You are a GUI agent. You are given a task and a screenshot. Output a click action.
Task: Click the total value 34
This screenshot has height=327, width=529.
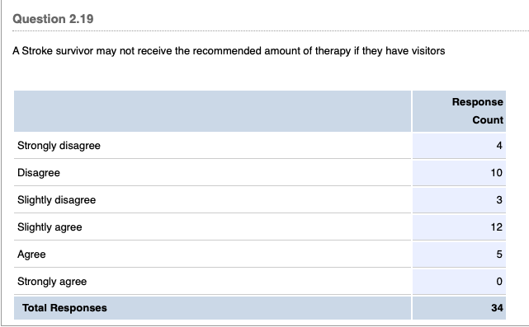[x=497, y=308]
